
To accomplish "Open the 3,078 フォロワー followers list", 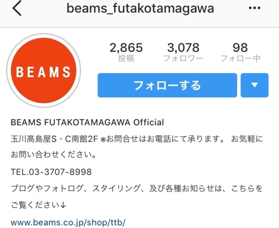I will click(x=183, y=52).
